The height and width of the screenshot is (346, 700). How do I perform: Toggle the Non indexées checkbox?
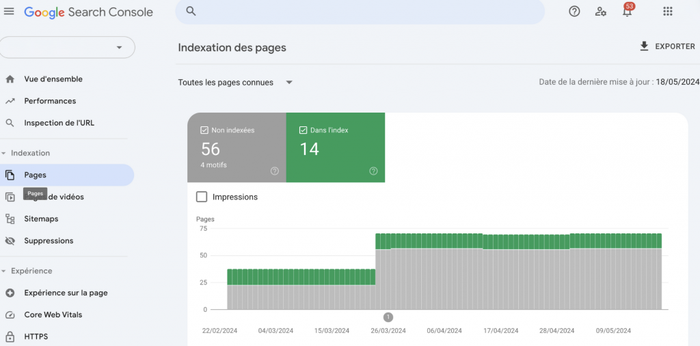pos(204,130)
